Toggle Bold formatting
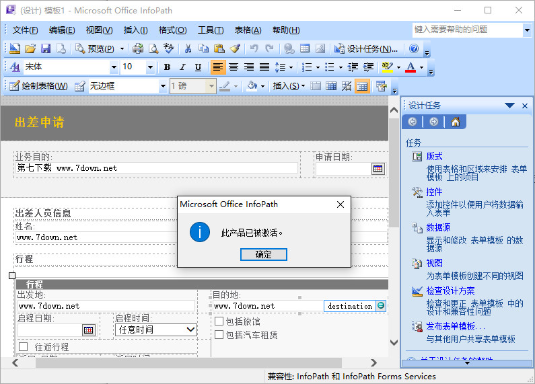The width and height of the screenshot is (535, 384). point(167,67)
